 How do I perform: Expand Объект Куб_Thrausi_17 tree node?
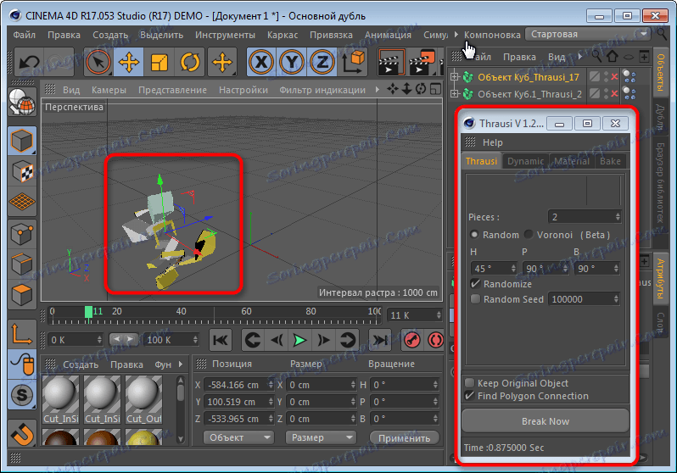tap(454, 77)
